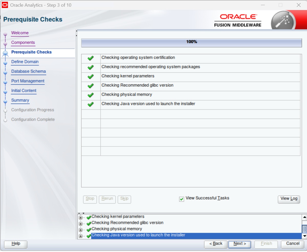
Task: Collapse the left navigation pane with the divider arrow
Action: coord(77,31)
